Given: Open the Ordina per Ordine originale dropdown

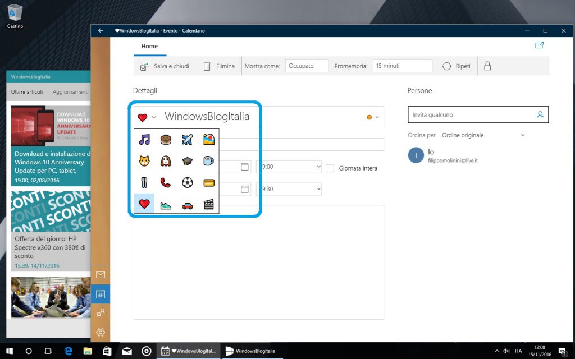Looking at the screenshot, I should click(x=483, y=135).
